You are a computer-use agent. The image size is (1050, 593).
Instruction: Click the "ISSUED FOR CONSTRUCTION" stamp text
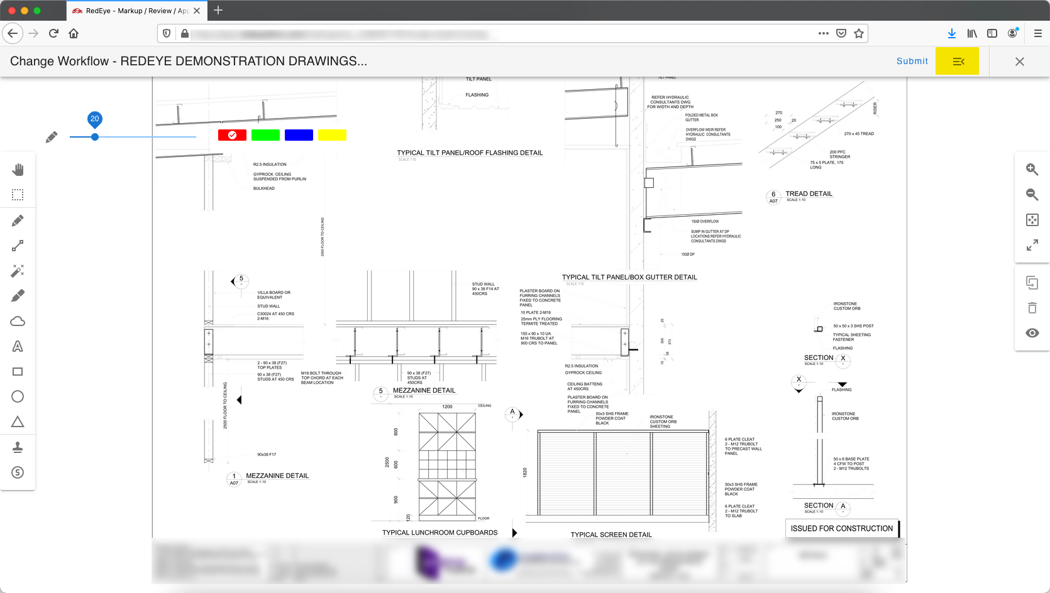click(842, 528)
